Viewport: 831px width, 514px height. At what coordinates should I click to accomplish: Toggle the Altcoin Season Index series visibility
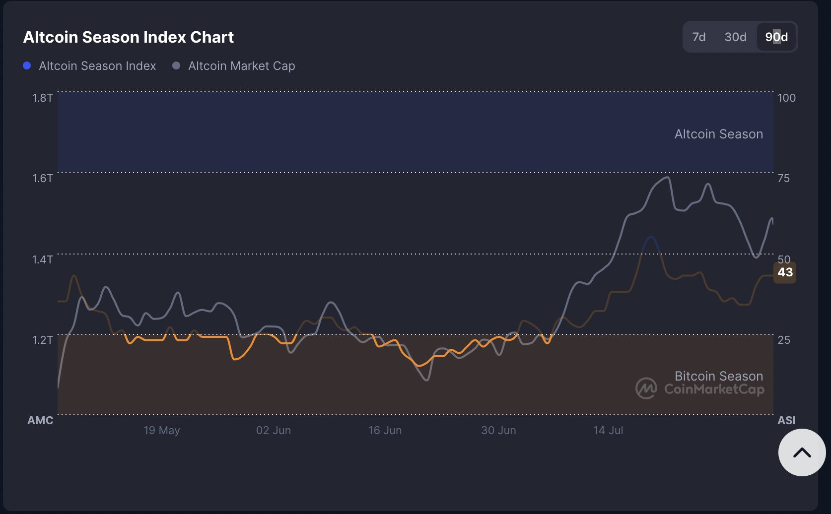(97, 65)
